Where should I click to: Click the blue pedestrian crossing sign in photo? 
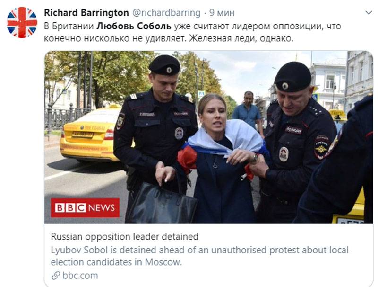(x=201, y=94)
